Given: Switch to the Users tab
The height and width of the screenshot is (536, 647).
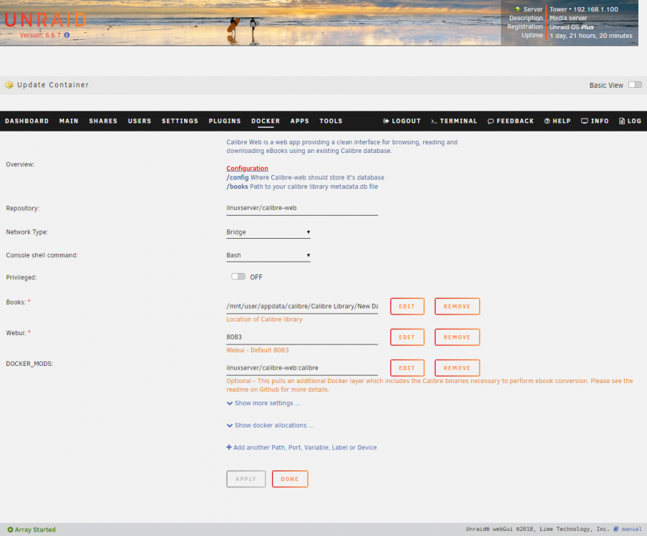Looking at the screenshot, I should pos(140,121).
